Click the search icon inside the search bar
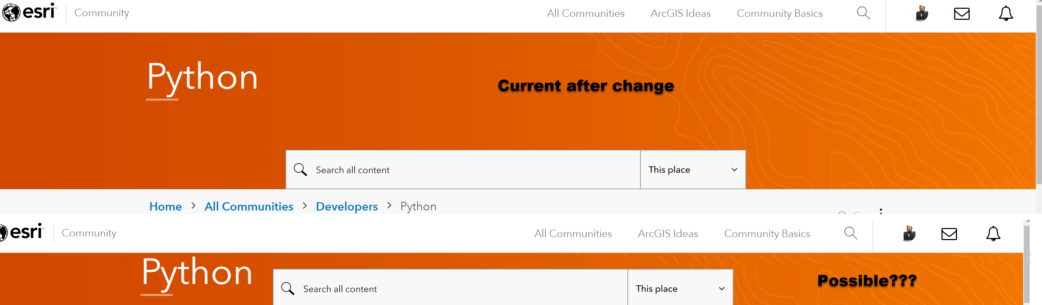The image size is (1042, 305). tap(300, 169)
